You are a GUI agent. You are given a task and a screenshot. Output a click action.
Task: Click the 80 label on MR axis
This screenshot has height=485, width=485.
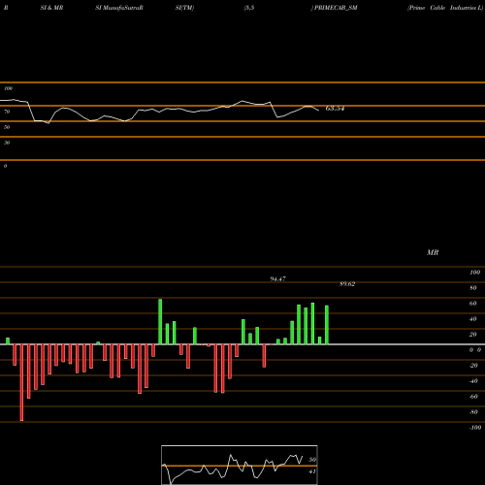[x=473, y=288]
